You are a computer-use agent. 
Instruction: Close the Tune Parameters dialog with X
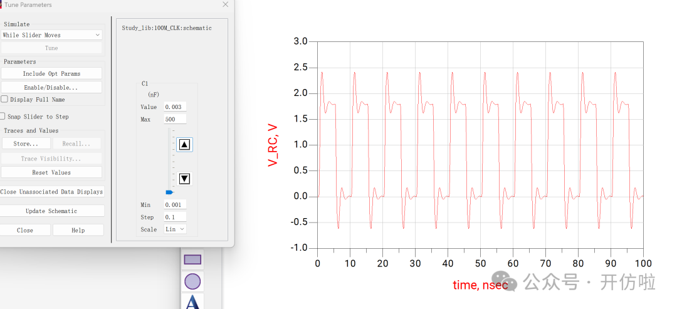[x=225, y=4]
